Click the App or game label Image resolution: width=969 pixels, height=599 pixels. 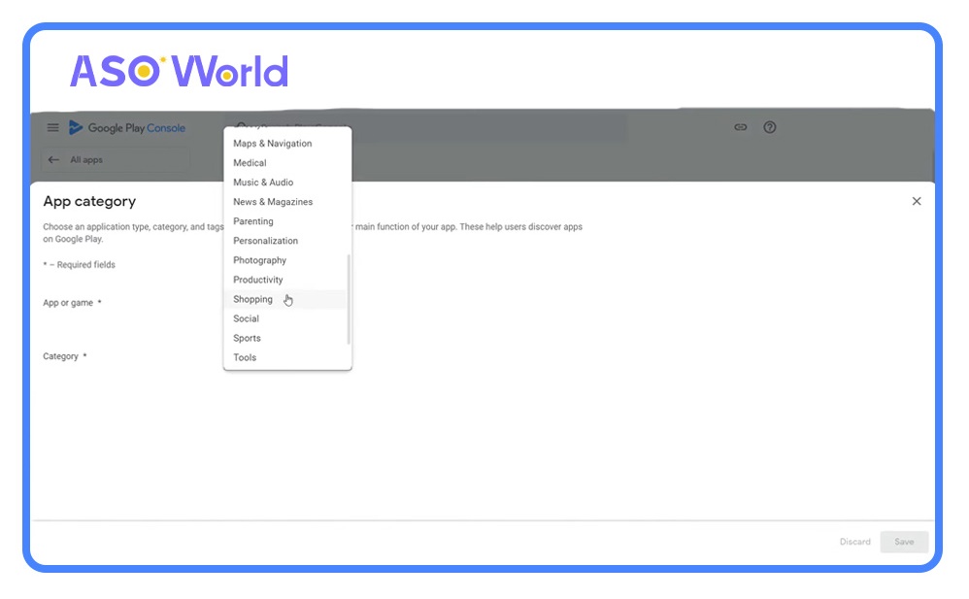(x=72, y=303)
